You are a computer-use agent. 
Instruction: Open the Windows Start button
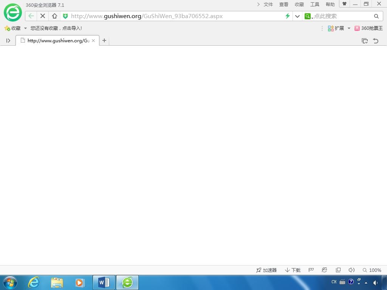click(10, 282)
